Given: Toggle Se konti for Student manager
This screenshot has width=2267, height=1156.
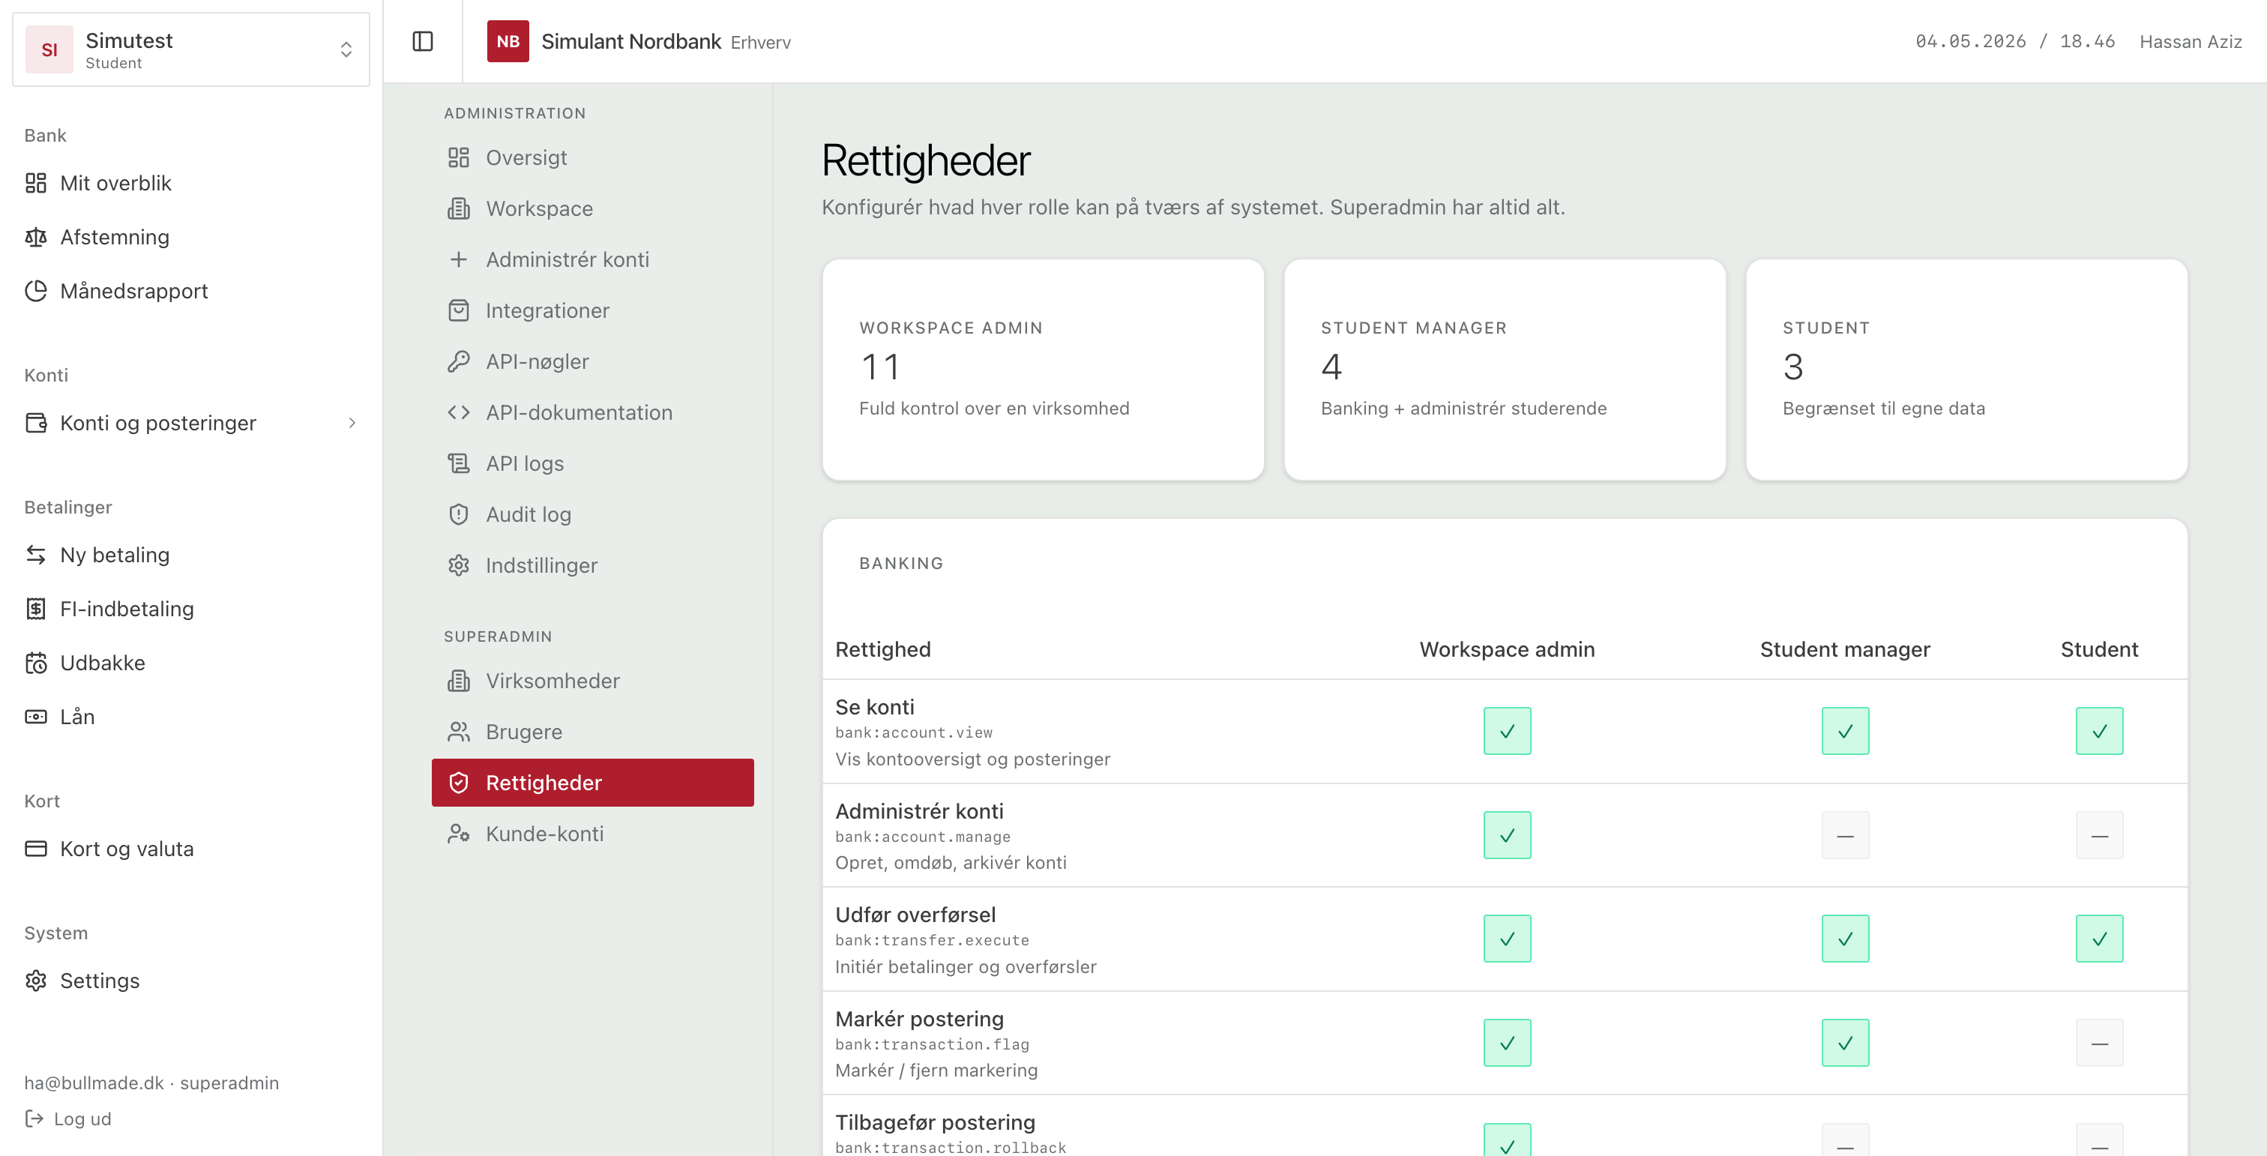Looking at the screenshot, I should [x=1845, y=731].
